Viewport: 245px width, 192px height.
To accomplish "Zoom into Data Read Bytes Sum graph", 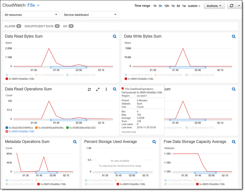I will [x=115, y=36].
